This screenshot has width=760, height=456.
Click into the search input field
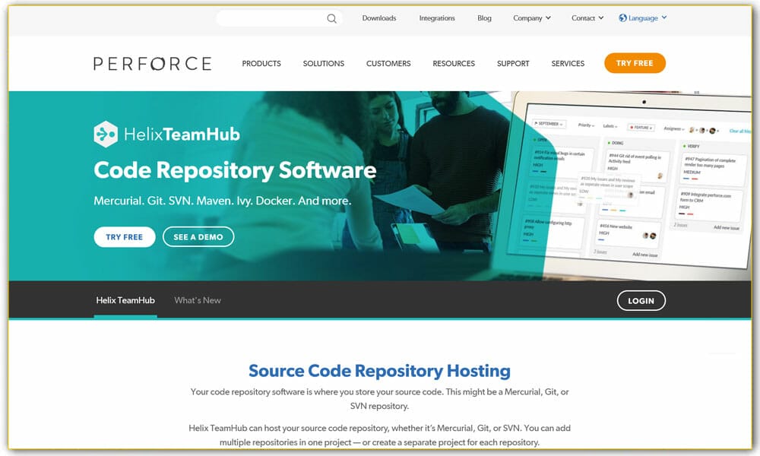pyautogui.click(x=270, y=19)
